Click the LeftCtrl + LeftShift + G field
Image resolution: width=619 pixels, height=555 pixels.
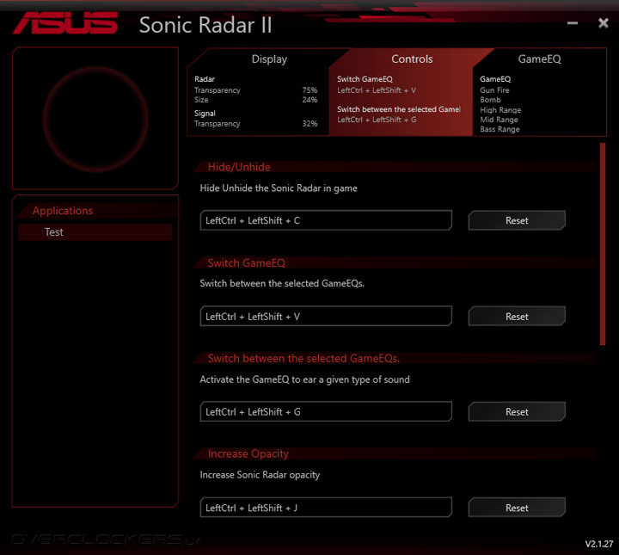pyautogui.click(x=326, y=412)
